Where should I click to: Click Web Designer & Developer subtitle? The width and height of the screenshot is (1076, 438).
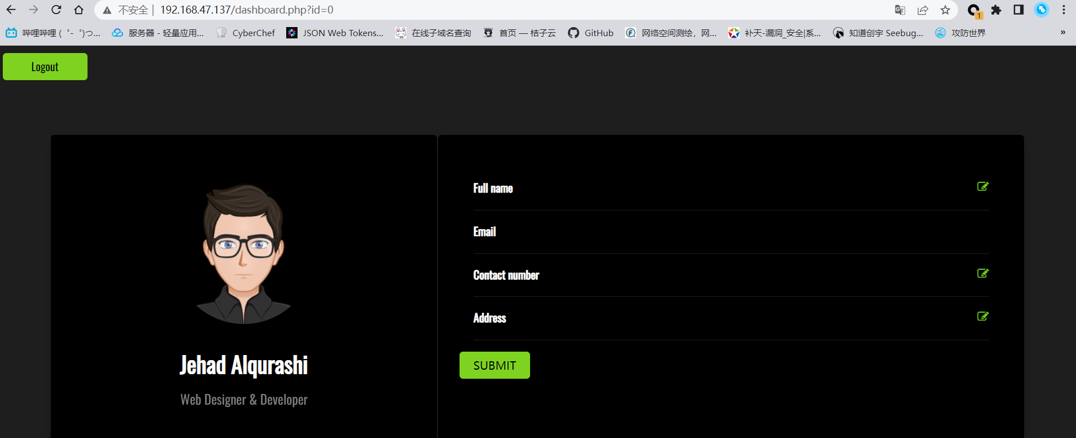click(244, 400)
